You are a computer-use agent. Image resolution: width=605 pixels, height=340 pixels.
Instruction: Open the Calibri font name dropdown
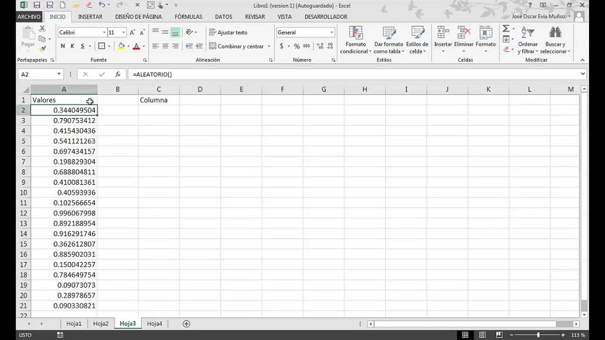[x=104, y=32]
